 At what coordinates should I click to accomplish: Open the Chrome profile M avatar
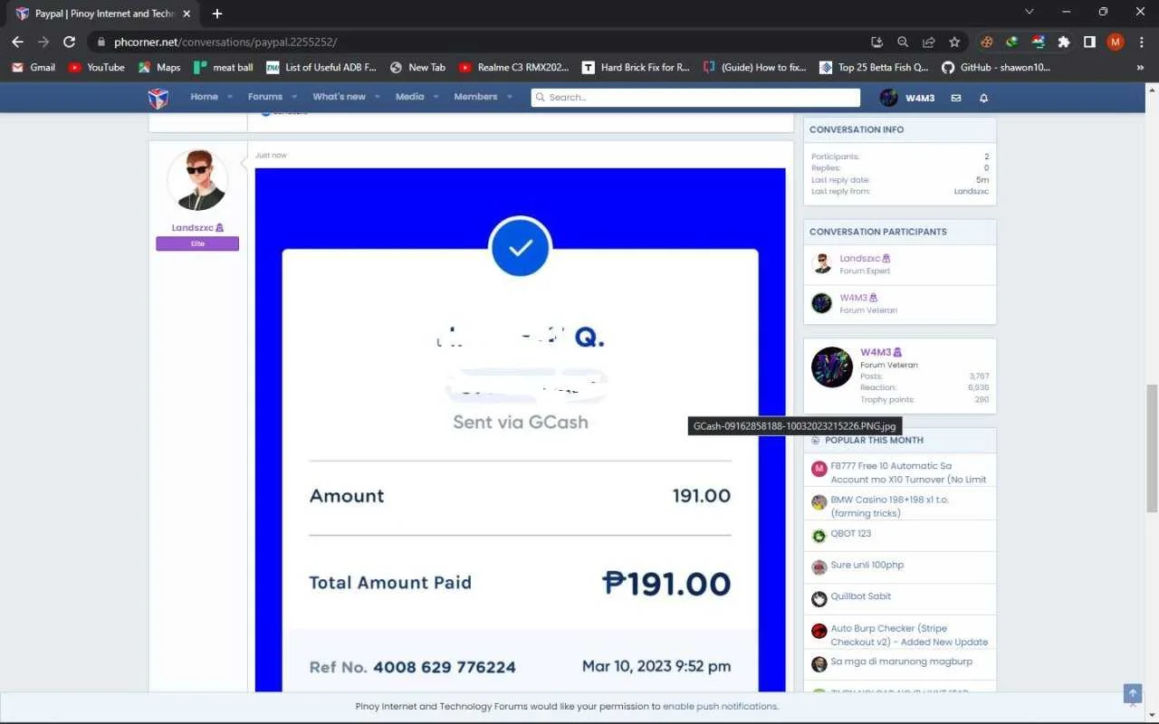(1116, 42)
